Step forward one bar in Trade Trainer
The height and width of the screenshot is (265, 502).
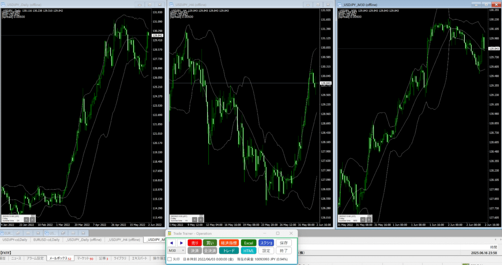coord(181,243)
